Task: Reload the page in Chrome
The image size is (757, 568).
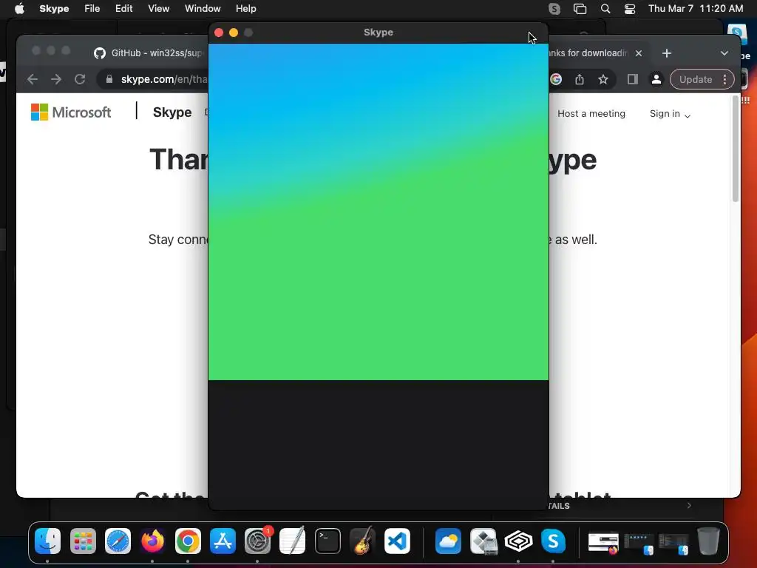Action: (x=80, y=79)
